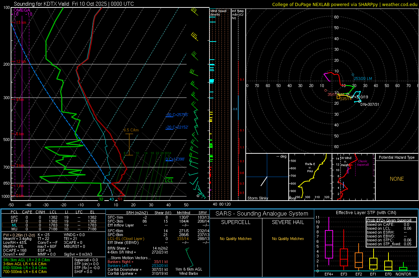Click the cyan 'Bunkers Left' storm motion line

point(138,266)
